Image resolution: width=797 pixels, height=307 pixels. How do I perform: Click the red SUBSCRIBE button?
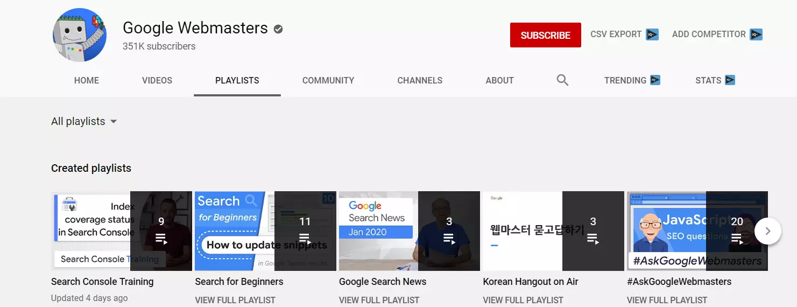546,35
